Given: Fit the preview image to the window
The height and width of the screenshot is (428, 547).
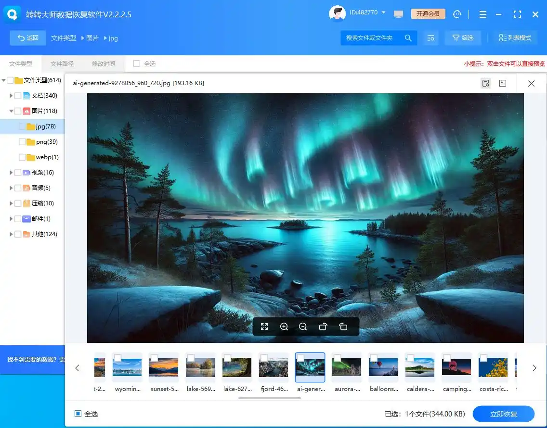Looking at the screenshot, I should [264, 326].
